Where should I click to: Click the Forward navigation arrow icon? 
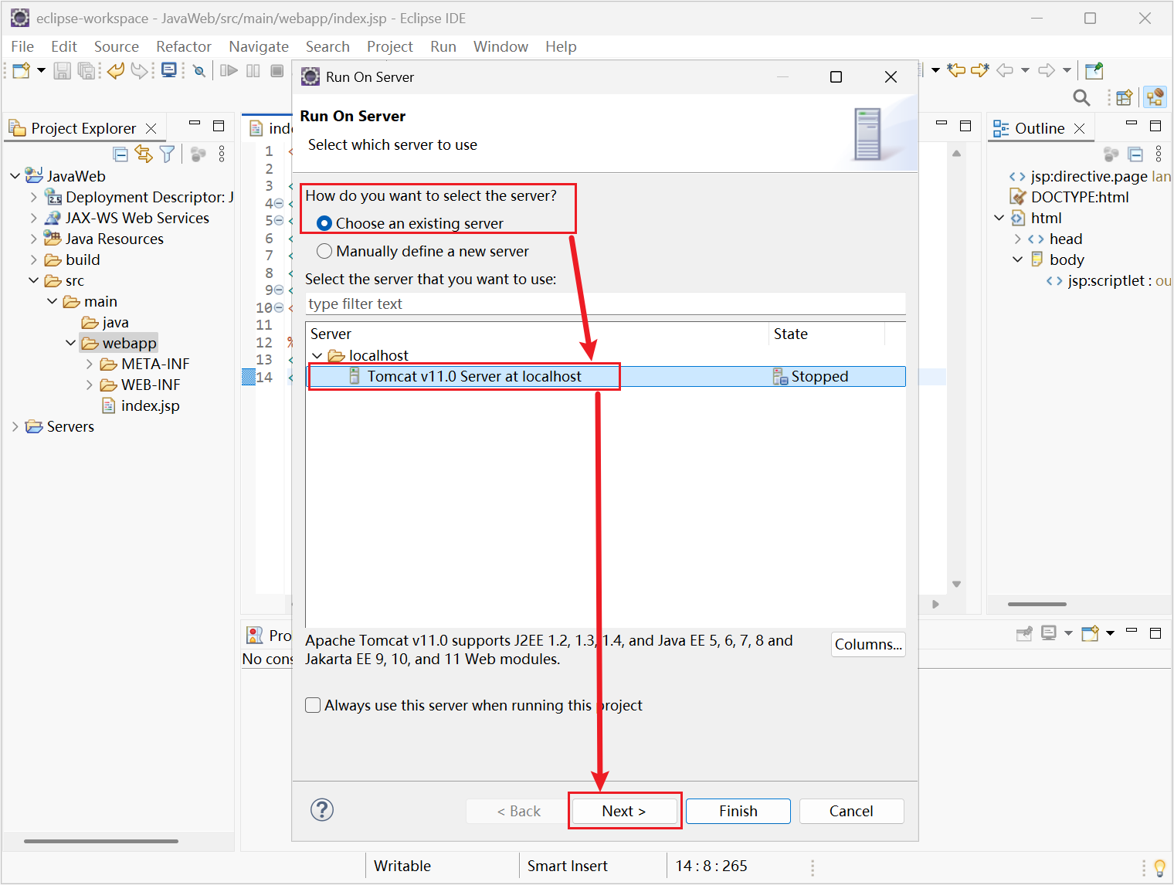point(1047,71)
